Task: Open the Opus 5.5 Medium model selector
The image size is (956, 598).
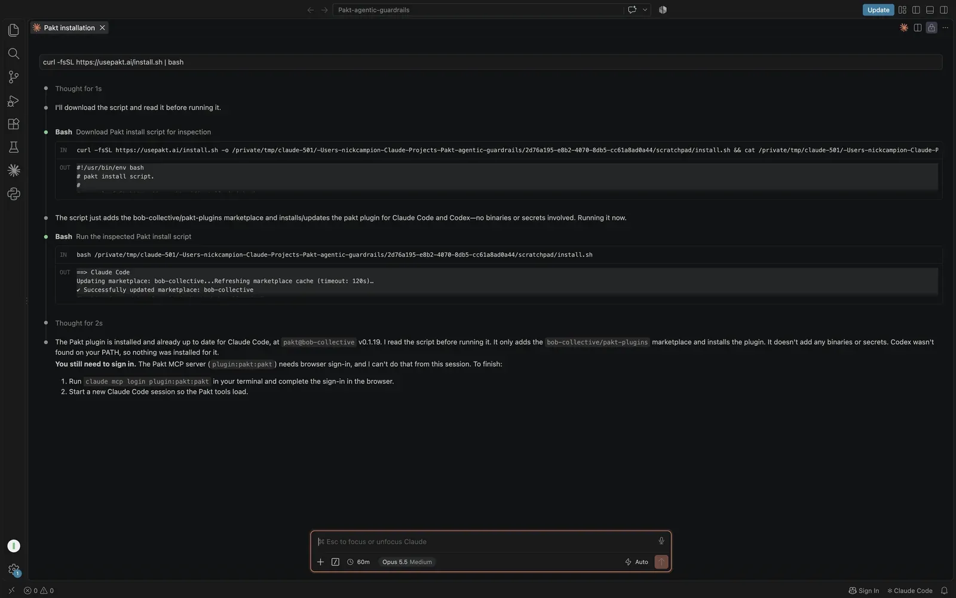Action: 407,562
